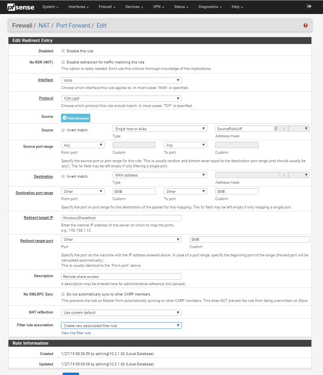Image resolution: width=323 pixels, height=375 pixels.
Task: Click the Description text field
Action: point(121,276)
